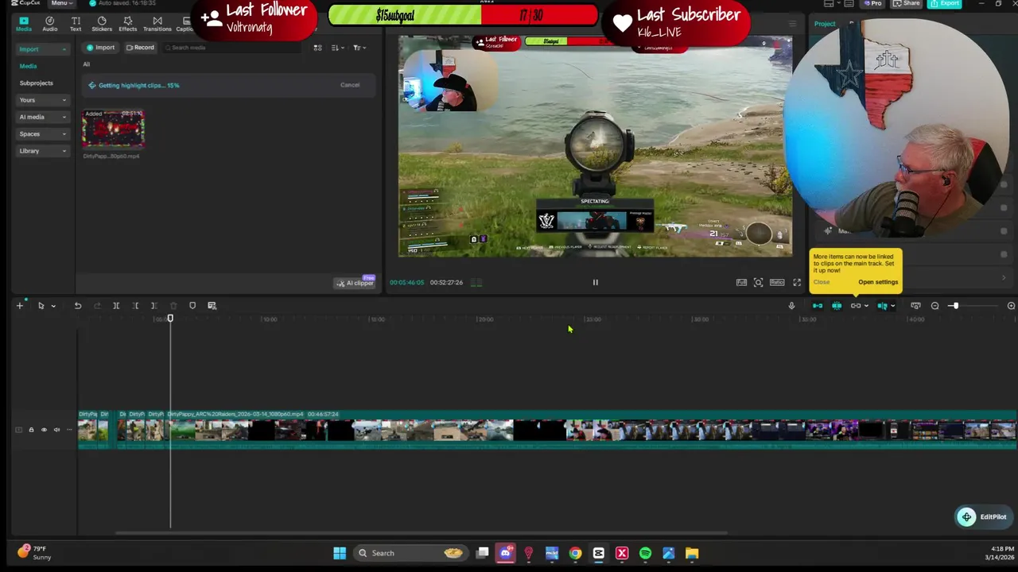Open main track more options
The height and width of the screenshot is (572, 1018).
pyautogui.click(x=69, y=430)
